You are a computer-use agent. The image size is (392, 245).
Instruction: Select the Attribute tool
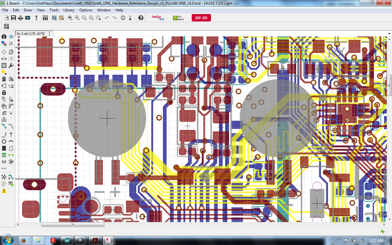(11, 162)
